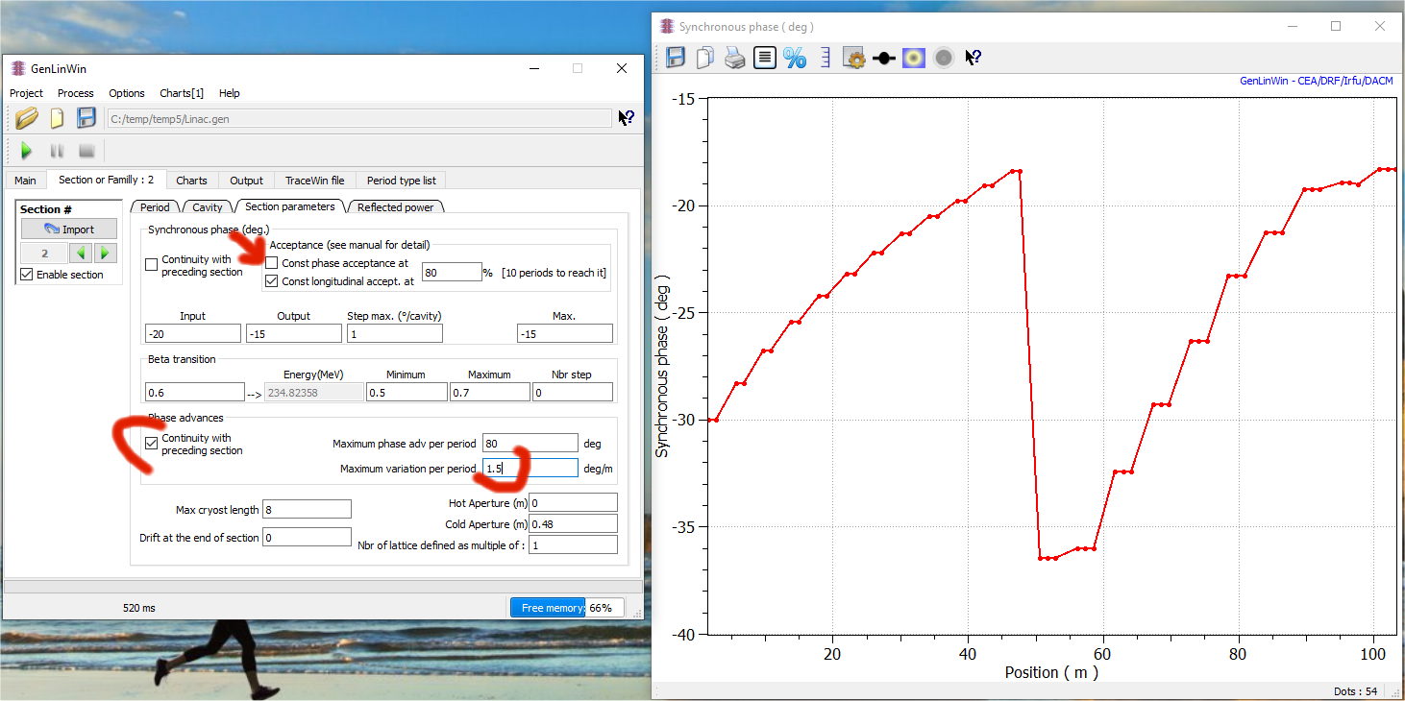Save the chart using floppy disk icon
The height and width of the screenshot is (701, 1405).
pyautogui.click(x=676, y=58)
